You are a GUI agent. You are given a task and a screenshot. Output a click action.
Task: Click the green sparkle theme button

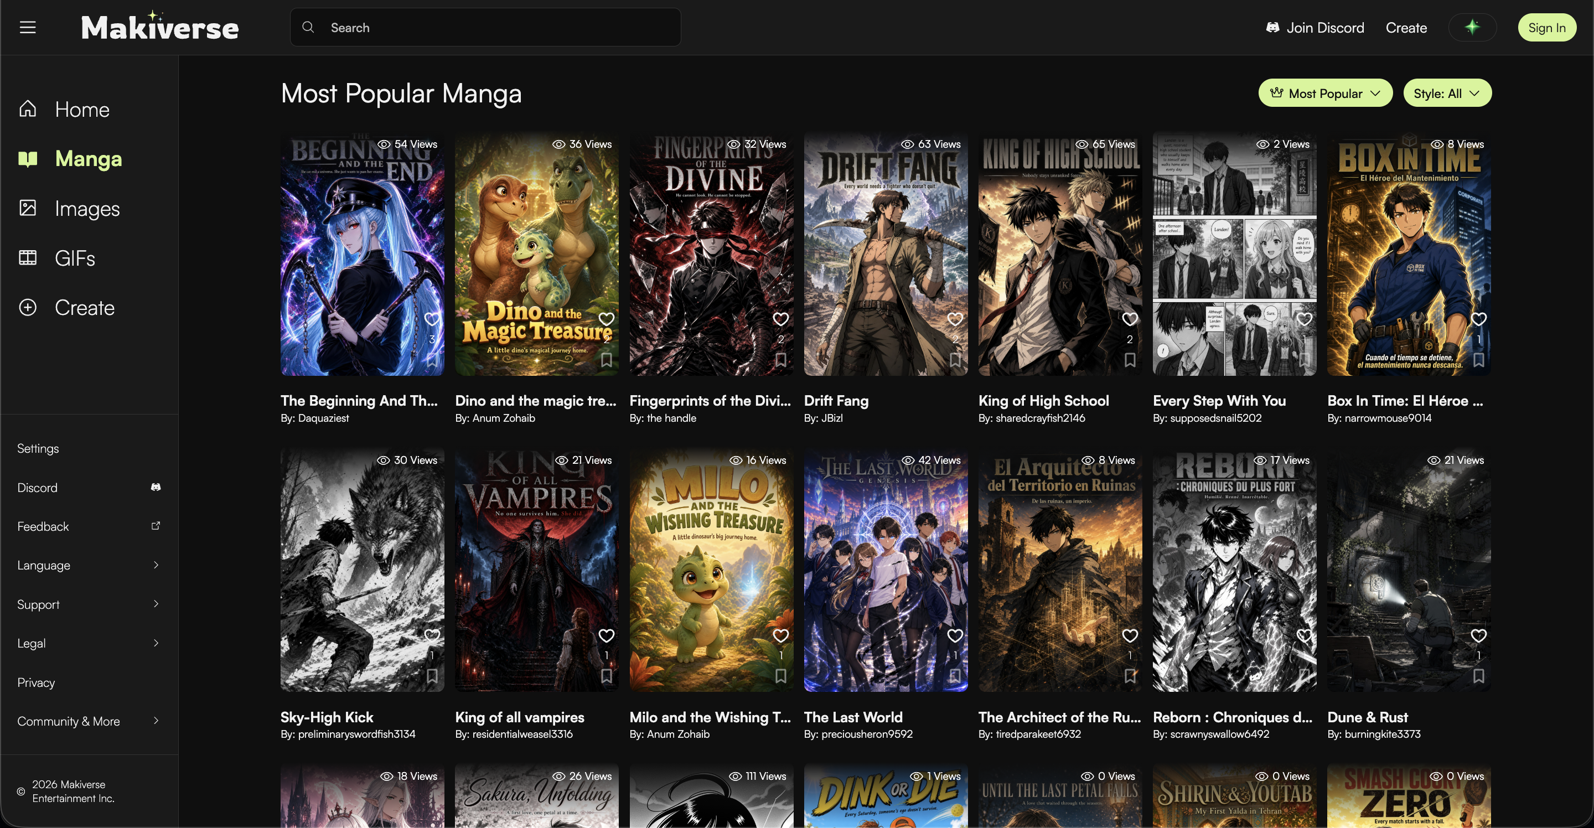(x=1472, y=27)
